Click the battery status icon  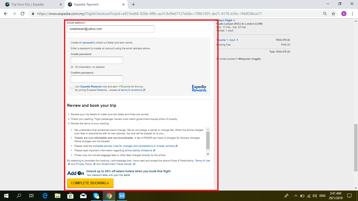(302, 196)
